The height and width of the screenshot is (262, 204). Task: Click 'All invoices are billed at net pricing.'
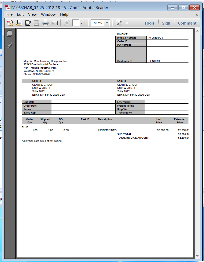coord(42,141)
